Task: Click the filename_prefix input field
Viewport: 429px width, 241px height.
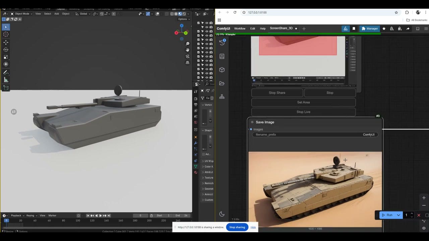Action: pyautogui.click(x=315, y=135)
